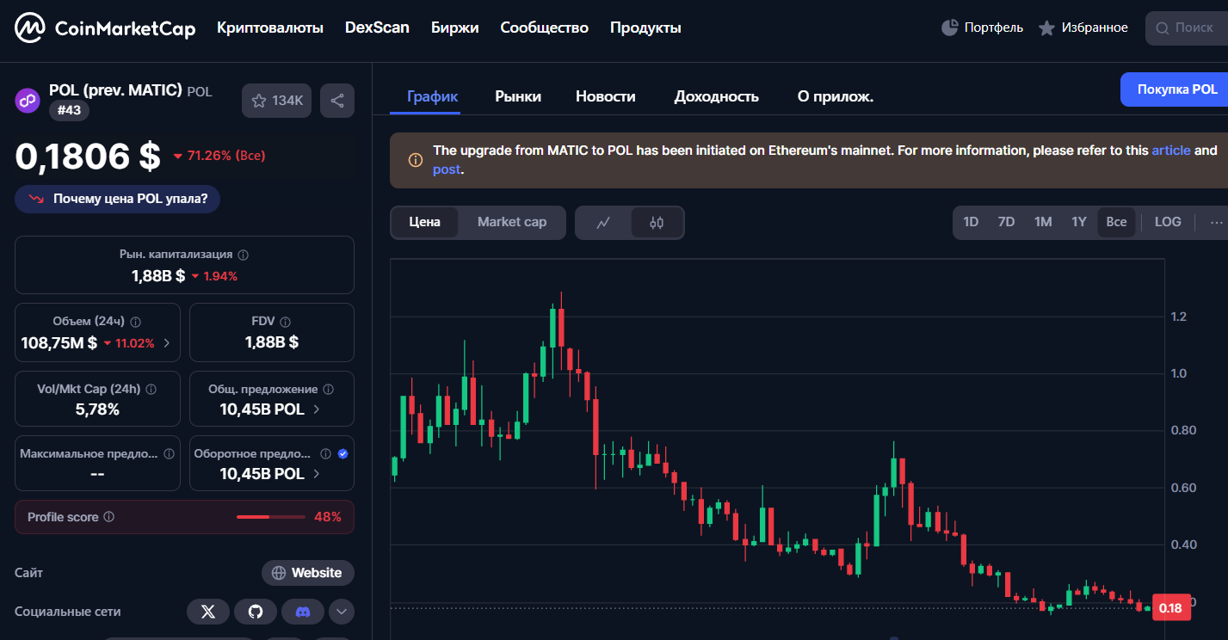Set chart range to 1Y
The image size is (1228, 640).
1079,222
